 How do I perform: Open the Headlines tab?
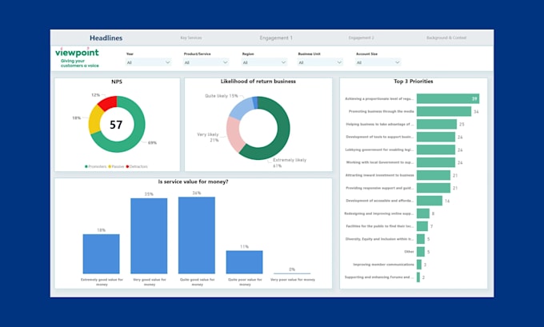pyautogui.click(x=106, y=38)
